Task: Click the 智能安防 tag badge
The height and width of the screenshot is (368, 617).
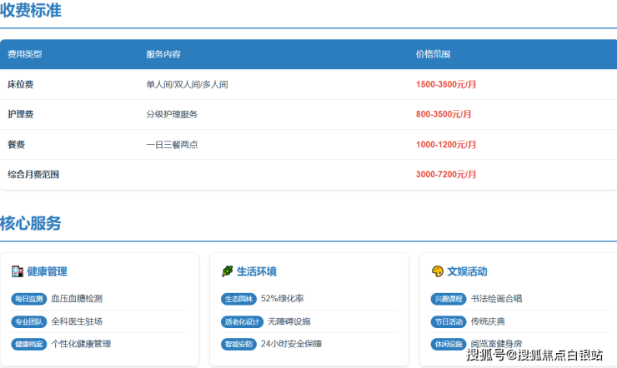Action: (239, 344)
